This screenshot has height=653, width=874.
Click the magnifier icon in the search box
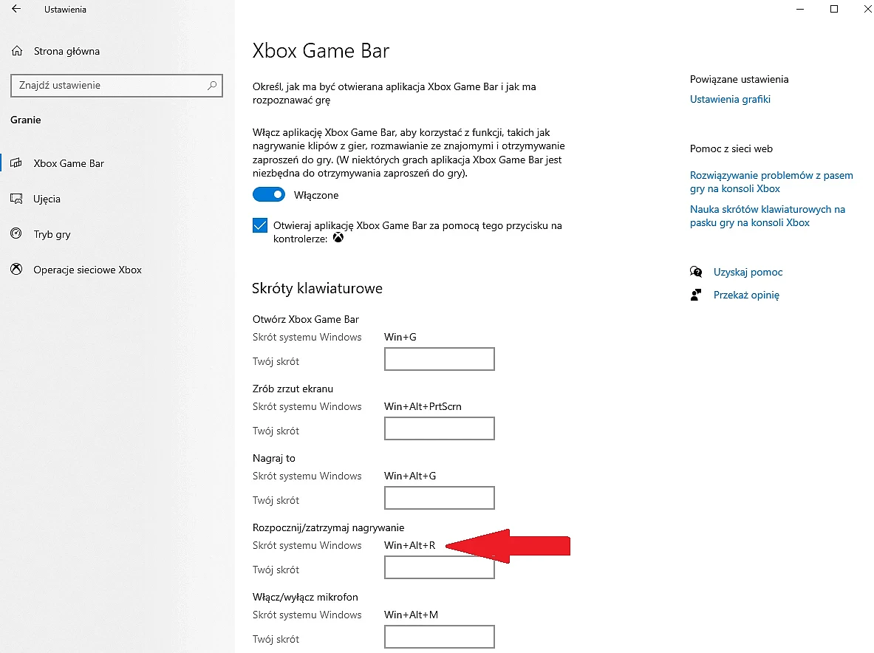pos(212,85)
